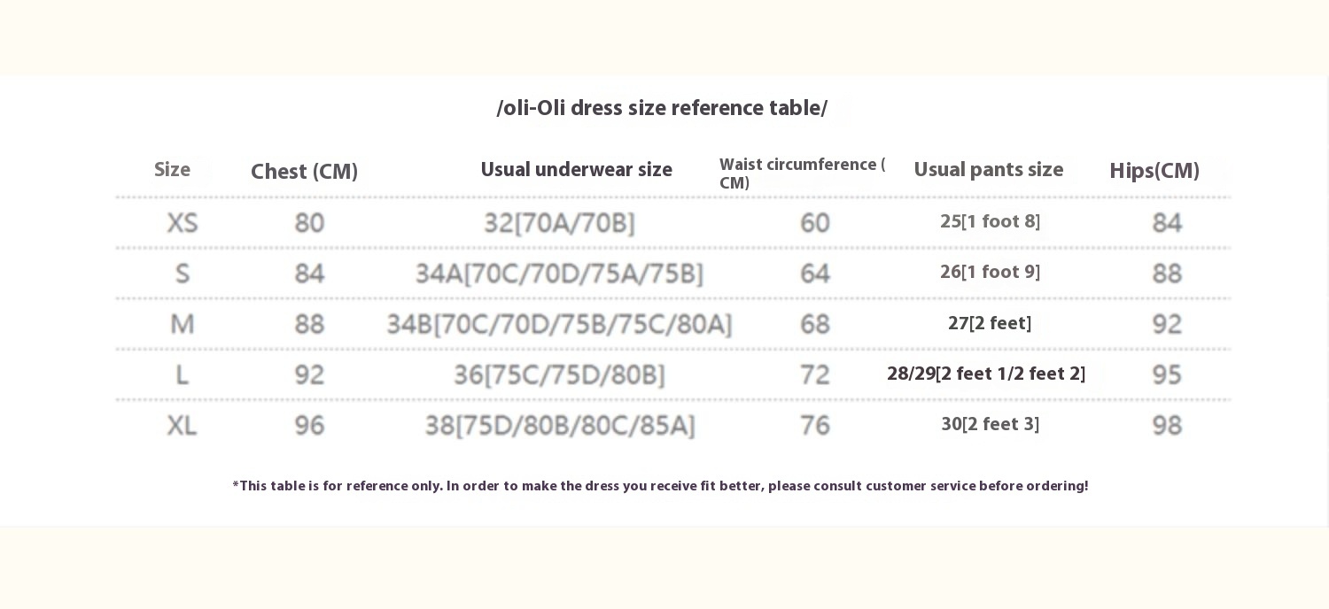Image resolution: width=1329 pixels, height=609 pixels.
Task: Click the L size row label
Action: [183, 375]
